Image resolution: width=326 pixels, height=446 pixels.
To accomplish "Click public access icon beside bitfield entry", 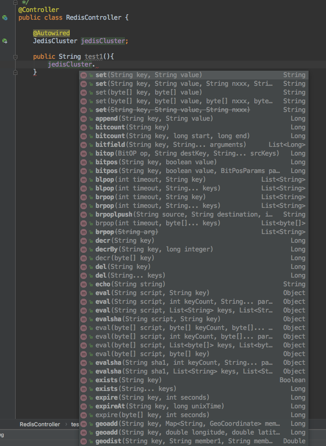I will point(91,145).
